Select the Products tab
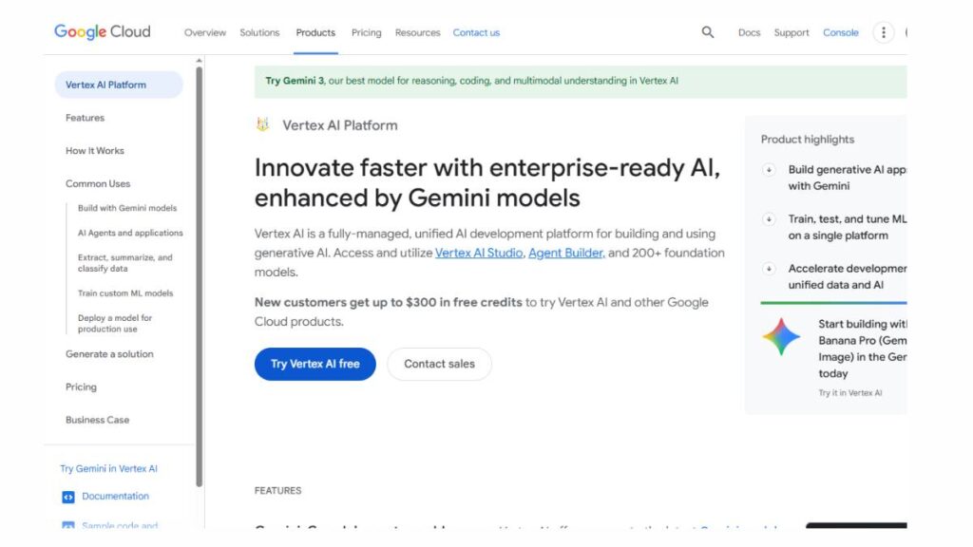The width and height of the screenshot is (973, 547). coord(315,33)
